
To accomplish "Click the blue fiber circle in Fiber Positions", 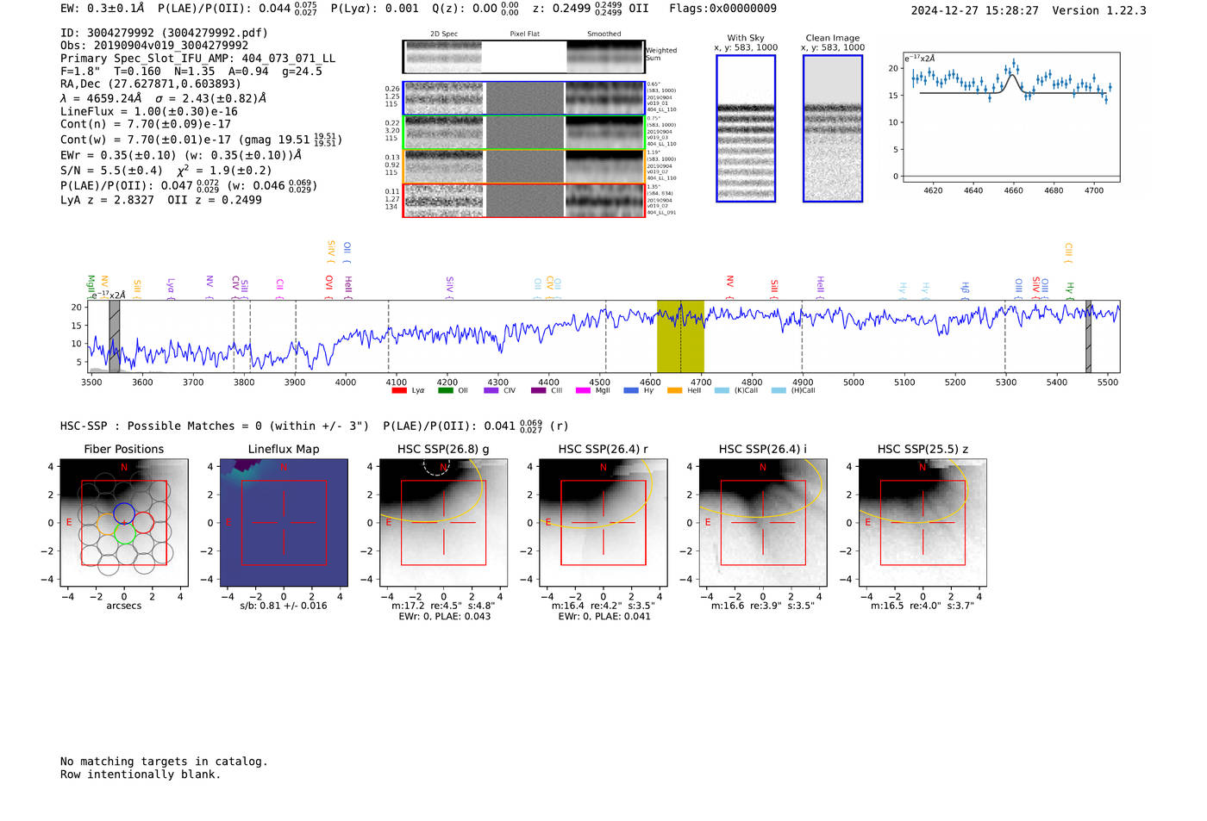I will click(123, 513).
